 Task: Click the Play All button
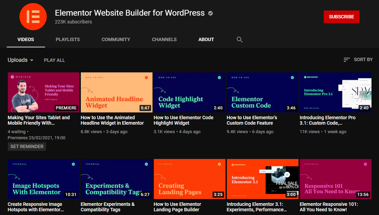[x=54, y=60]
